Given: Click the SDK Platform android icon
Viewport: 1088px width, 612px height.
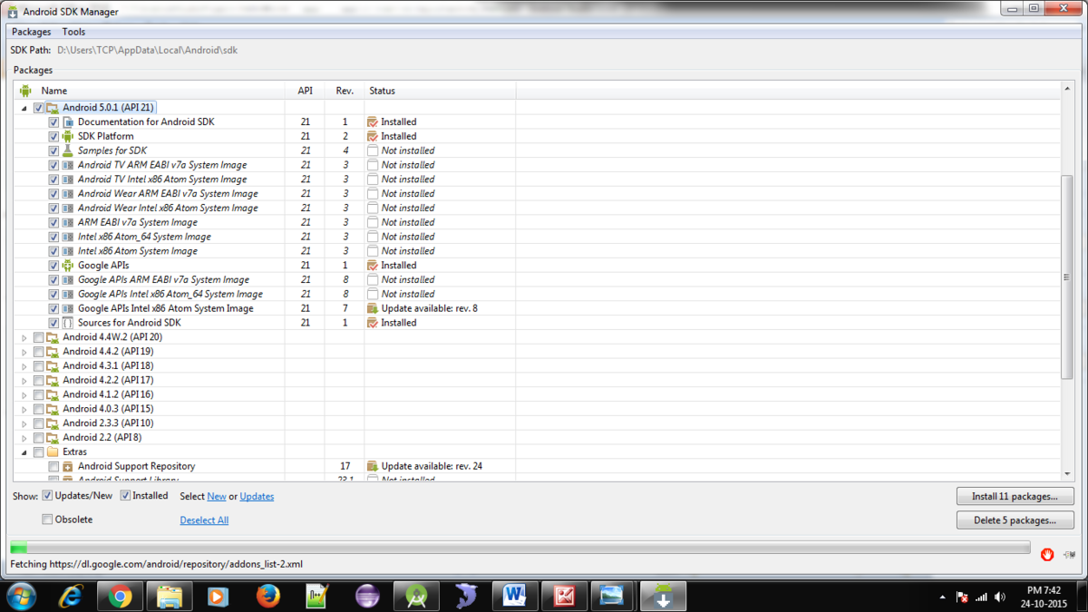Looking at the screenshot, I should (68, 136).
